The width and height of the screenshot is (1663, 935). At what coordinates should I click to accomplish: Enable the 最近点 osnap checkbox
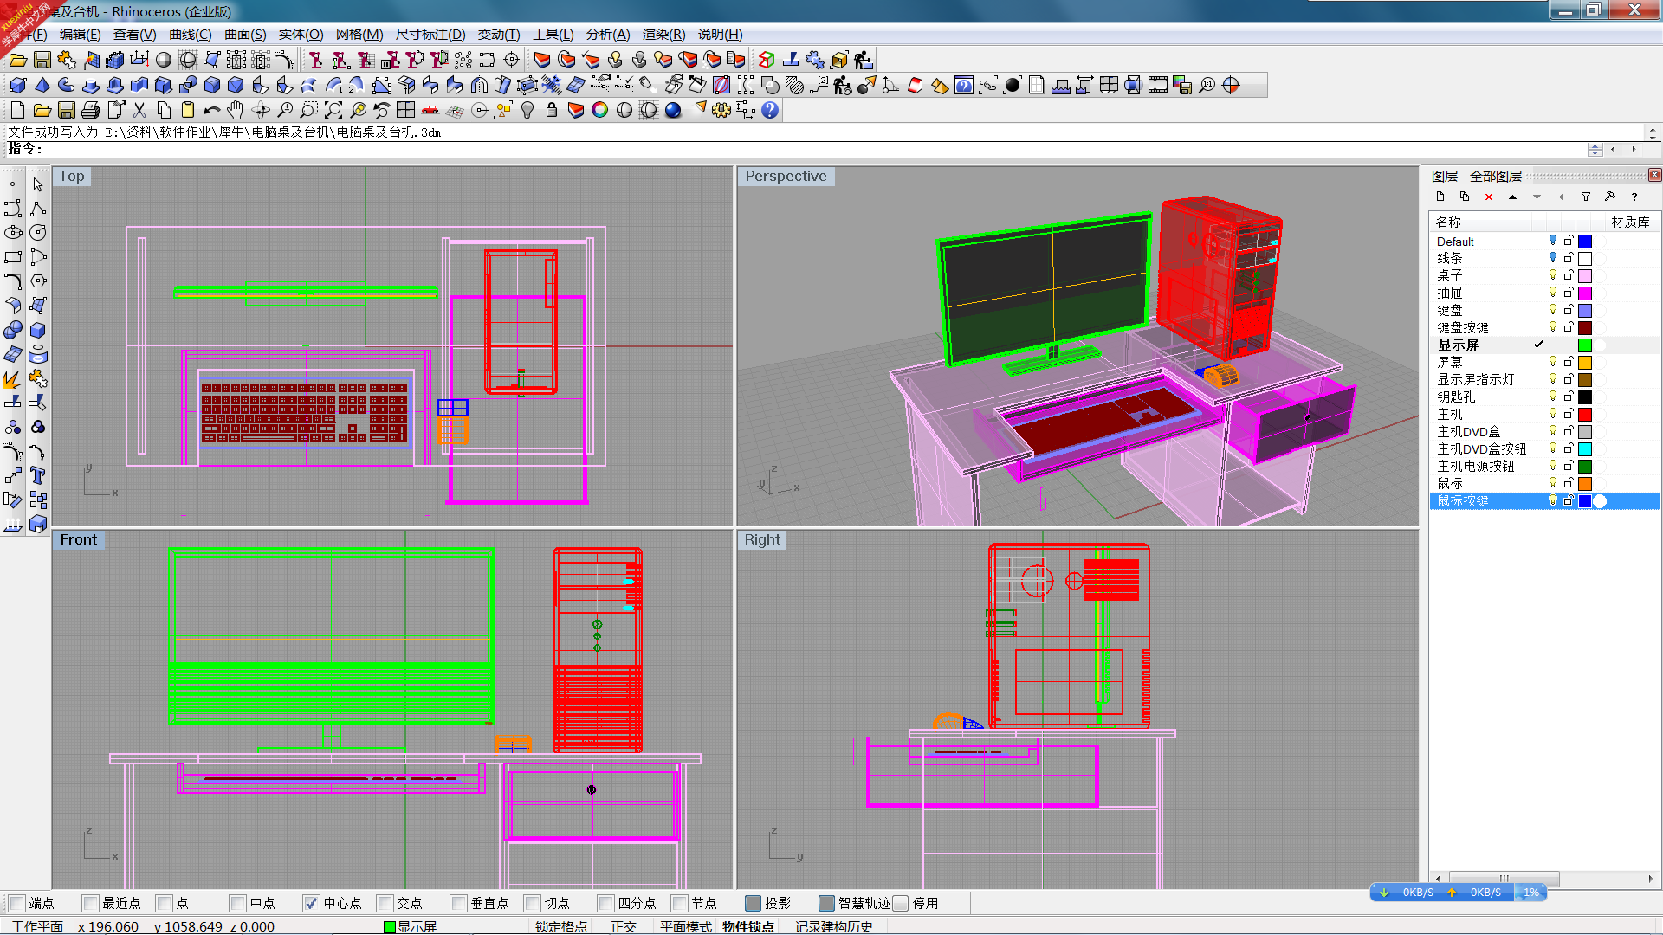[x=90, y=903]
